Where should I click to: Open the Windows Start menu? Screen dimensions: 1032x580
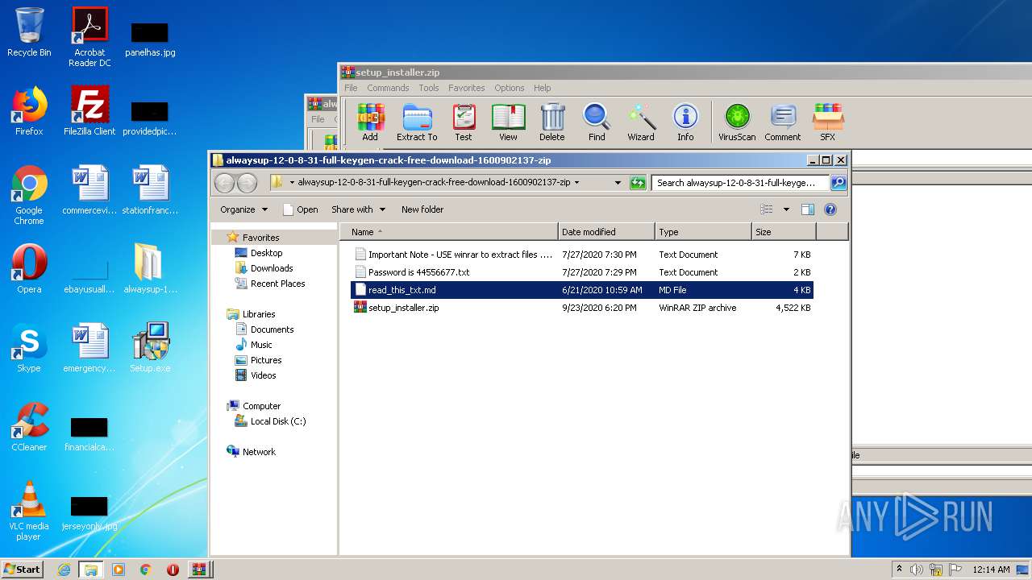pos(22,570)
